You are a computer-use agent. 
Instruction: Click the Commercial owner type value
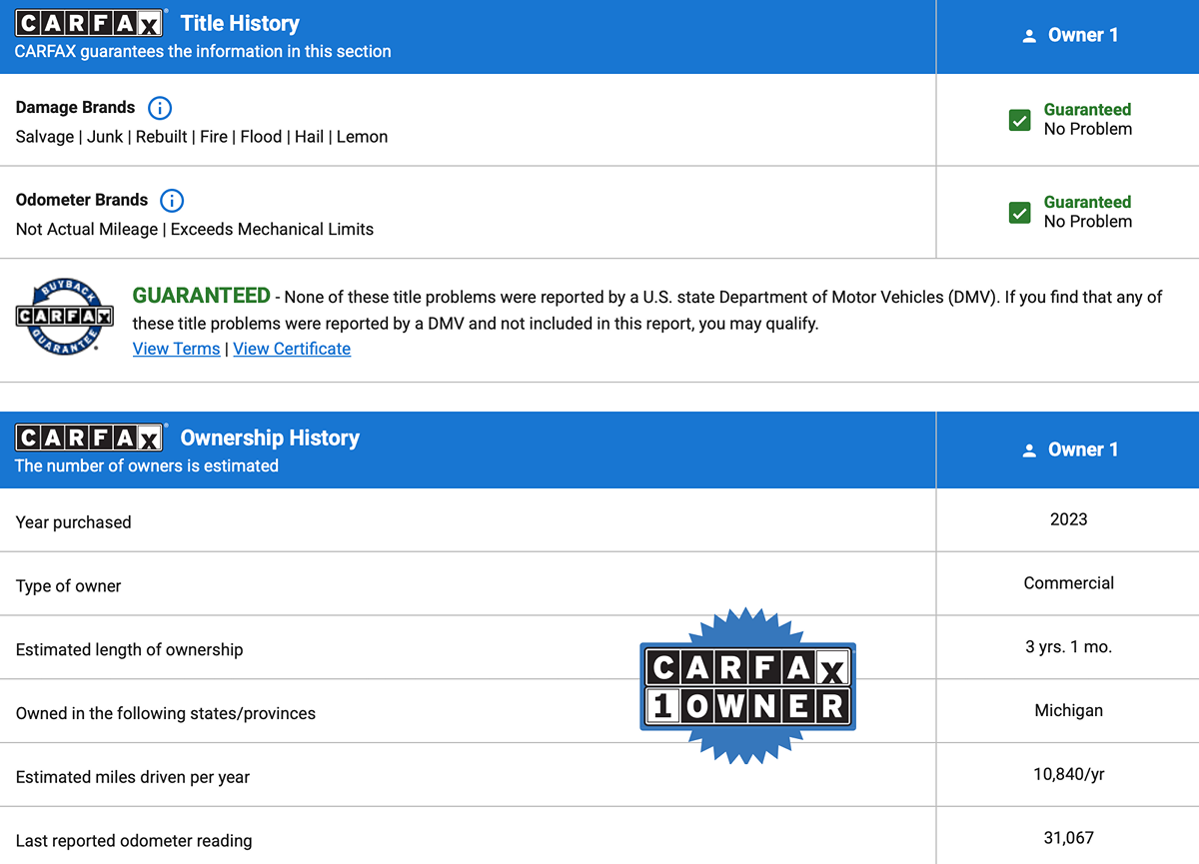[x=1069, y=583]
